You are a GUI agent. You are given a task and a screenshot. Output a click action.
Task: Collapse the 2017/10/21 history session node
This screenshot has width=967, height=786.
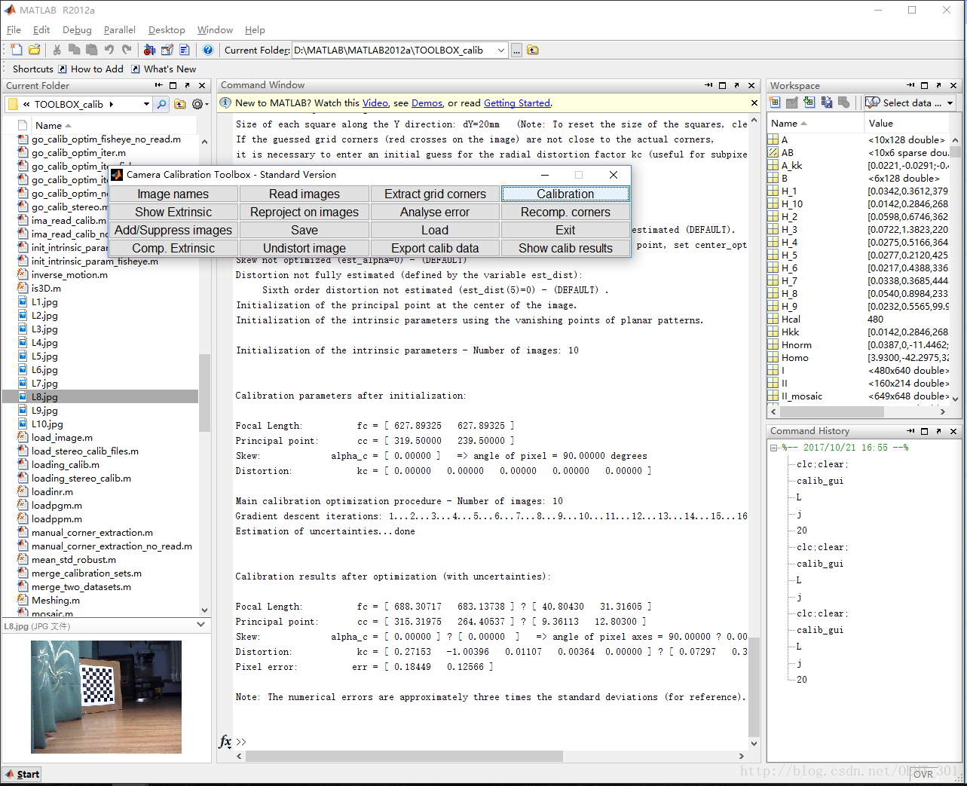tap(774, 448)
